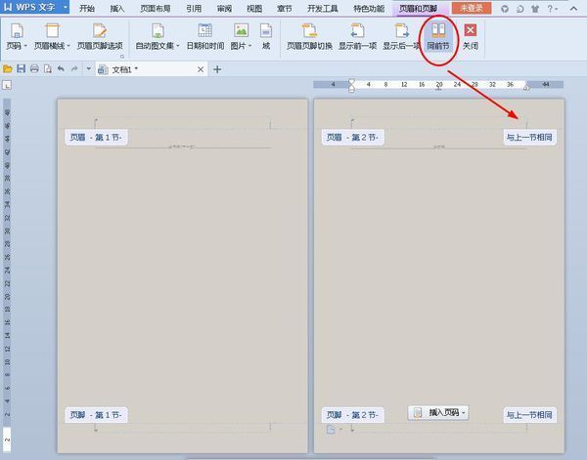Image resolution: width=587 pixels, height=460 pixels.
Task: Add a new document tab with plus
Action: pyautogui.click(x=217, y=69)
